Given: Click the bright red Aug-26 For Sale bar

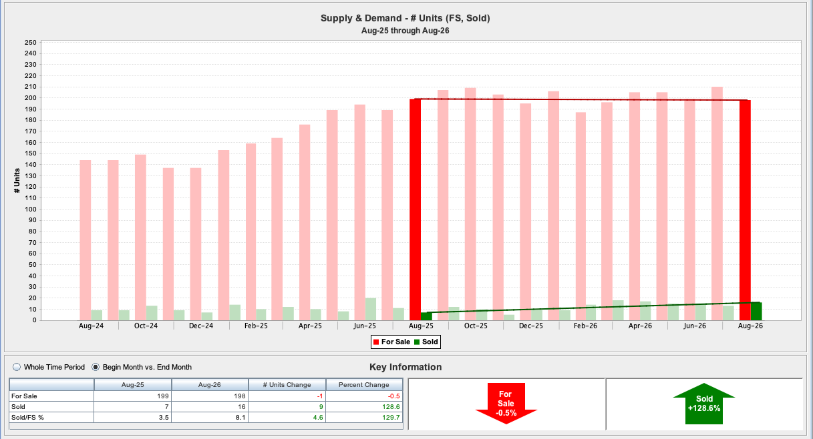Looking at the screenshot, I should (745, 210).
